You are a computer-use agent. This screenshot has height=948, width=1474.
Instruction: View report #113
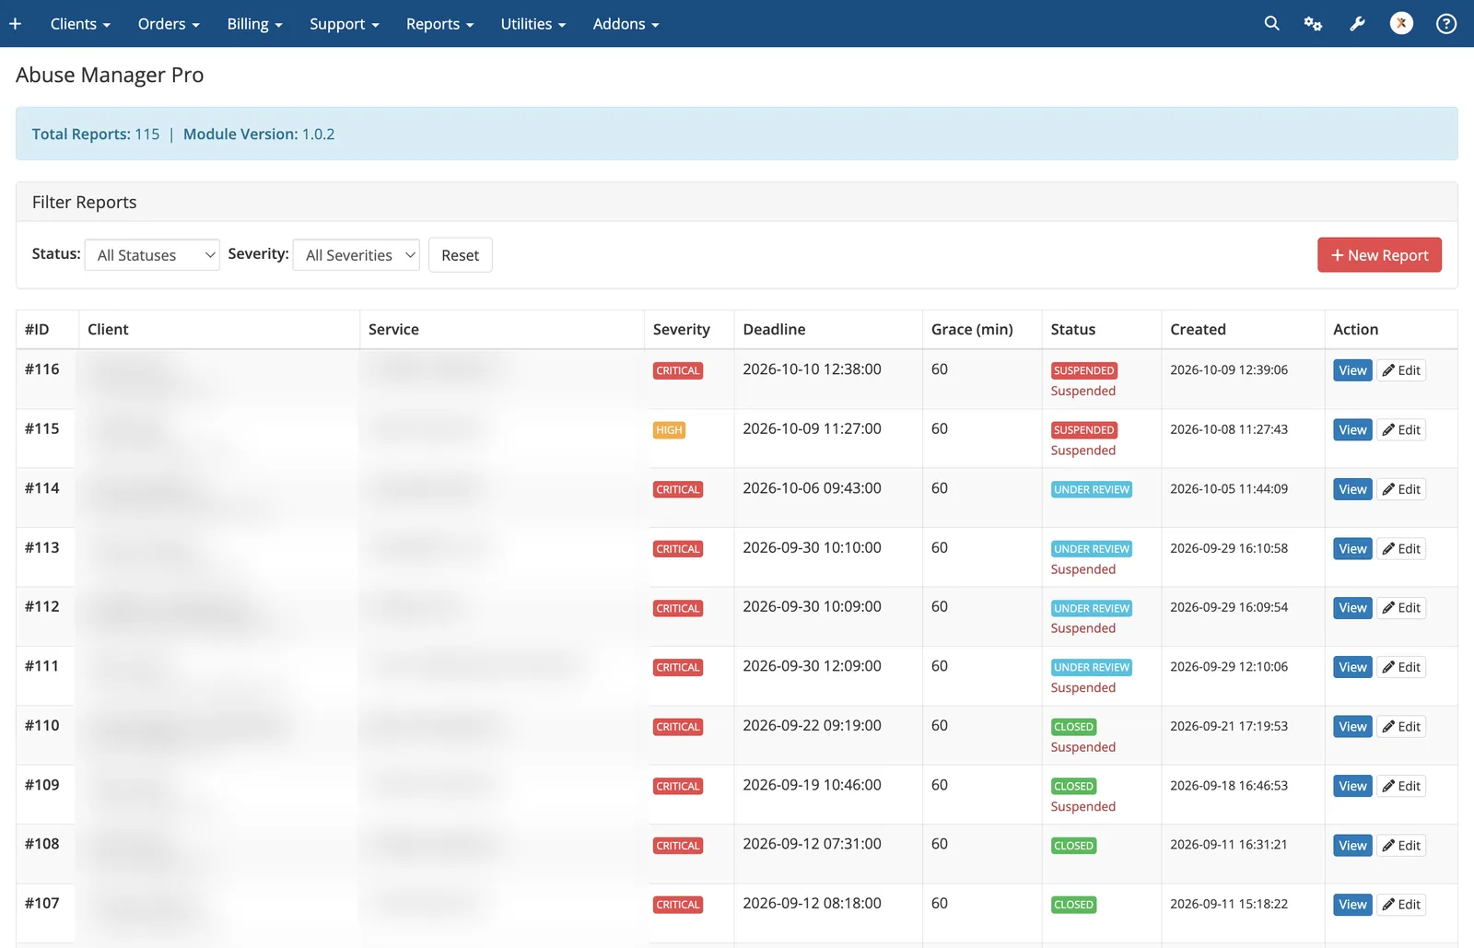(x=1352, y=549)
